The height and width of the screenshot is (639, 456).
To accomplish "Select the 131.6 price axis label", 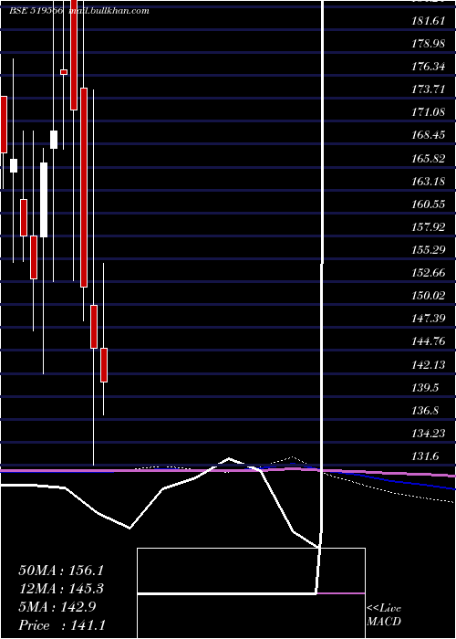I will (426, 456).
